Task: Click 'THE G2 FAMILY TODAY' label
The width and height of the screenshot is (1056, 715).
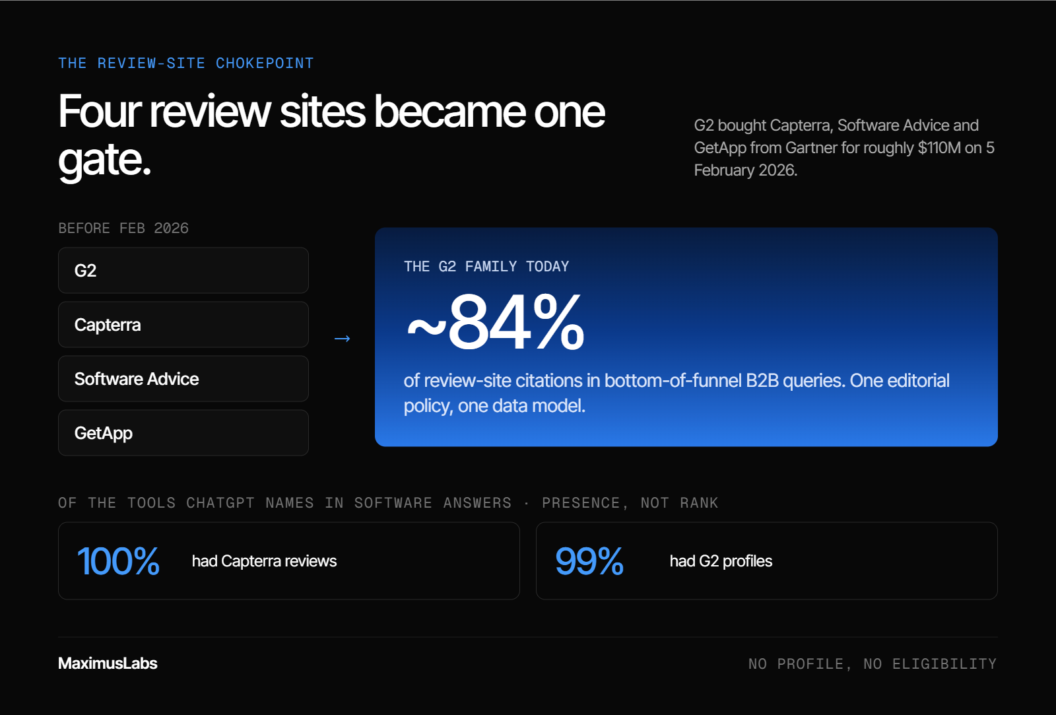Action: 486,267
